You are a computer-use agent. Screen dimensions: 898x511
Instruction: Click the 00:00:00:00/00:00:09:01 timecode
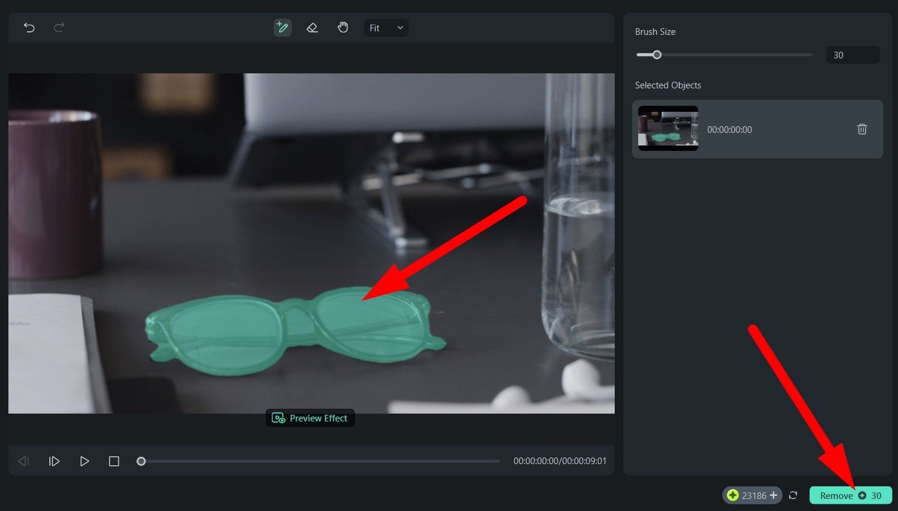pyautogui.click(x=560, y=461)
